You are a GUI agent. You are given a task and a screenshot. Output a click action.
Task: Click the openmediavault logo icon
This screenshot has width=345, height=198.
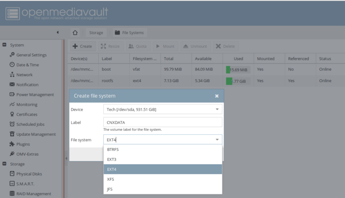[x=13, y=13]
